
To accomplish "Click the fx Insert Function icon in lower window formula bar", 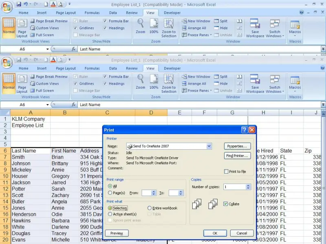I will pos(73,105).
